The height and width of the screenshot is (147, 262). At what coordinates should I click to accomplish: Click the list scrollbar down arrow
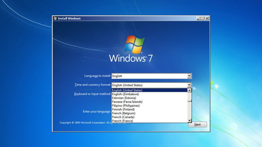[190, 120]
